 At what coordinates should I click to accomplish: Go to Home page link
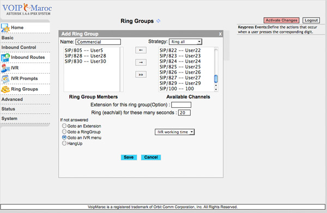click(17, 28)
